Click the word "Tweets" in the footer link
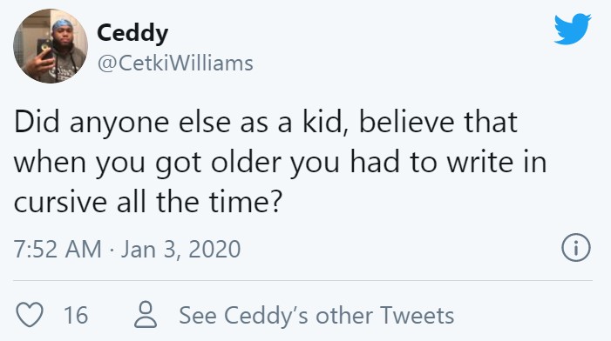 417,315
